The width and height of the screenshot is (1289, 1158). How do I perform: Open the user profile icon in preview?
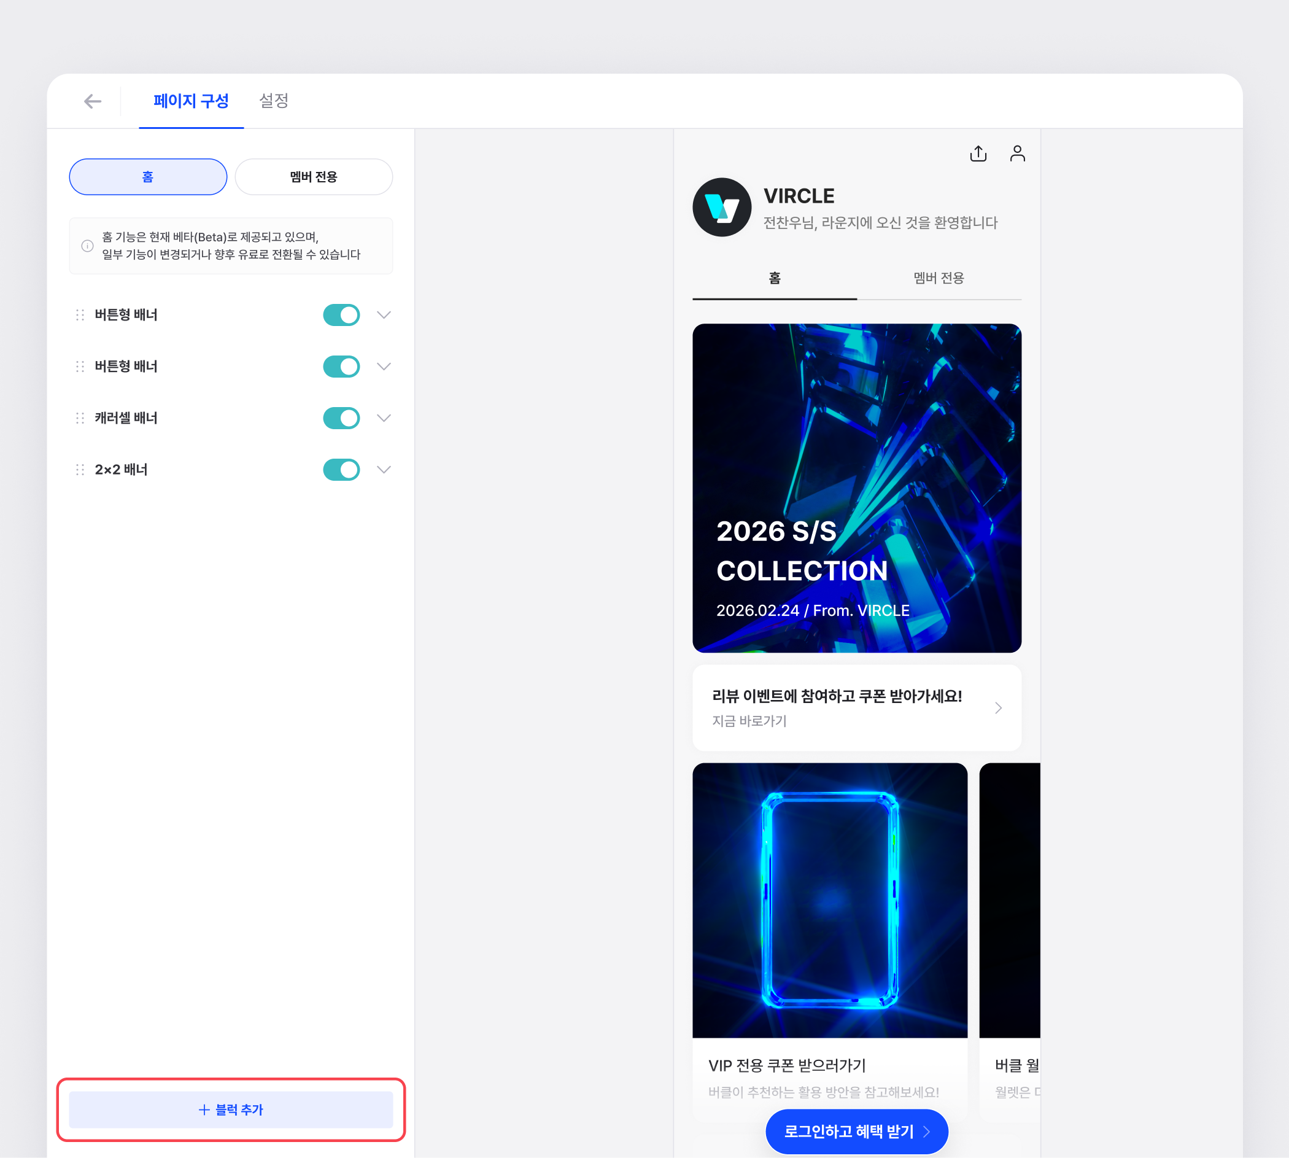(1017, 153)
